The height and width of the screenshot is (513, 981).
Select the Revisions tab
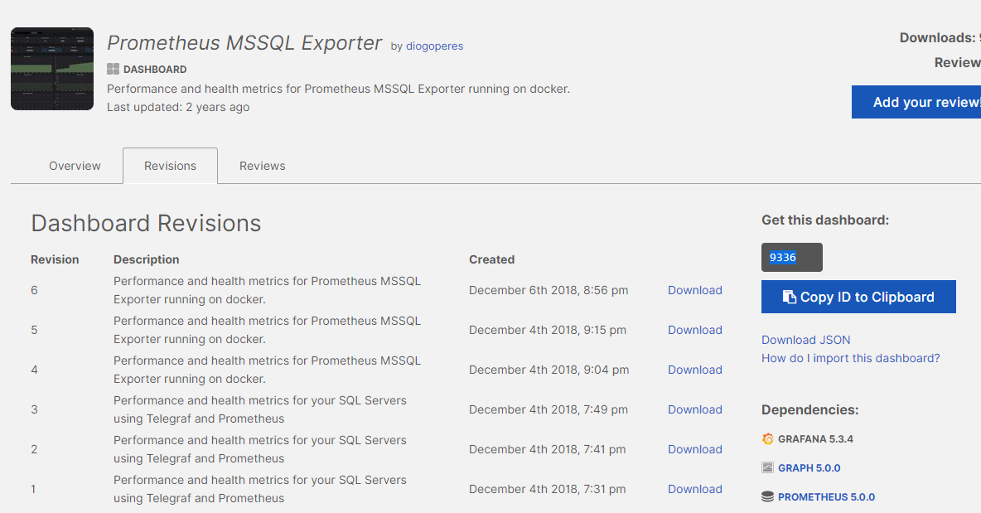[170, 166]
